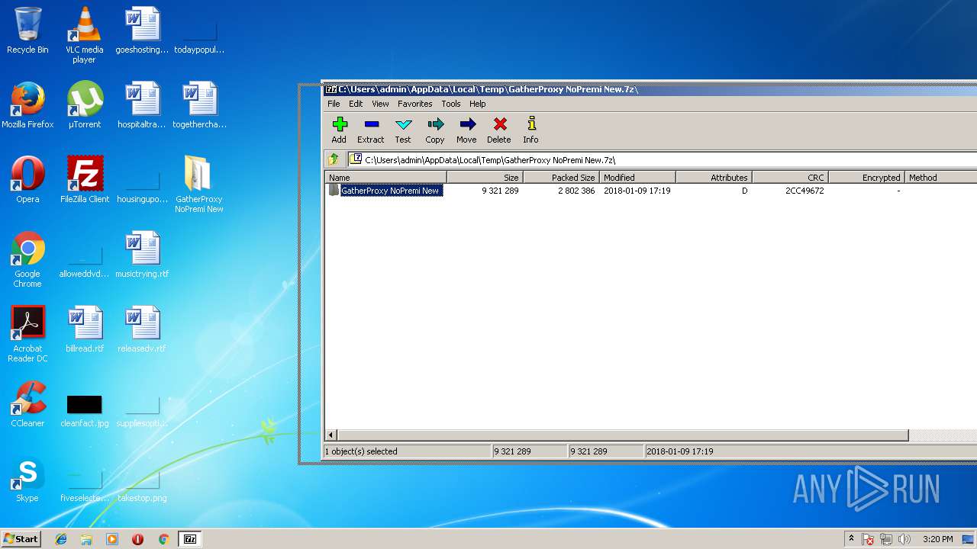
Task: Select the releasedv.rtf desktop file
Action: pyautogui.click(x=142, y=329)
